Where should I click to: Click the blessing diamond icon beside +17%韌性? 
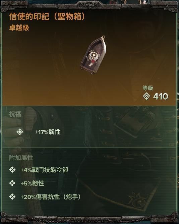(x=20, y=132)
